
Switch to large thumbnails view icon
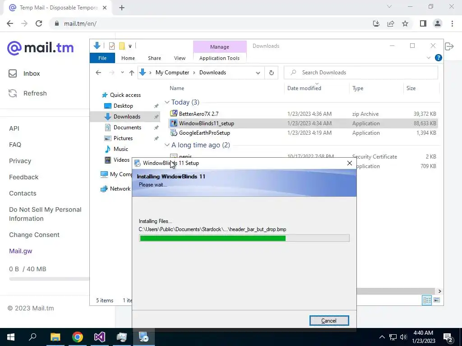437,300
